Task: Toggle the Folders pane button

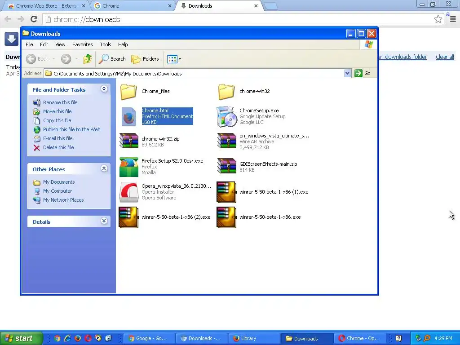Action: [x=145, y=59]
